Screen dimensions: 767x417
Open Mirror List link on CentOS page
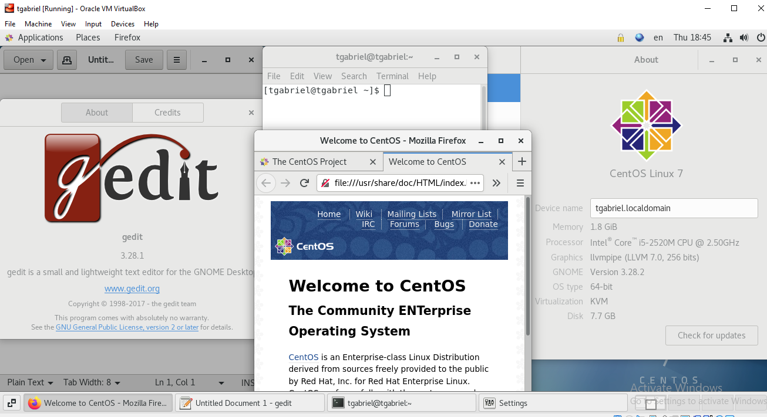coord(471,214)
